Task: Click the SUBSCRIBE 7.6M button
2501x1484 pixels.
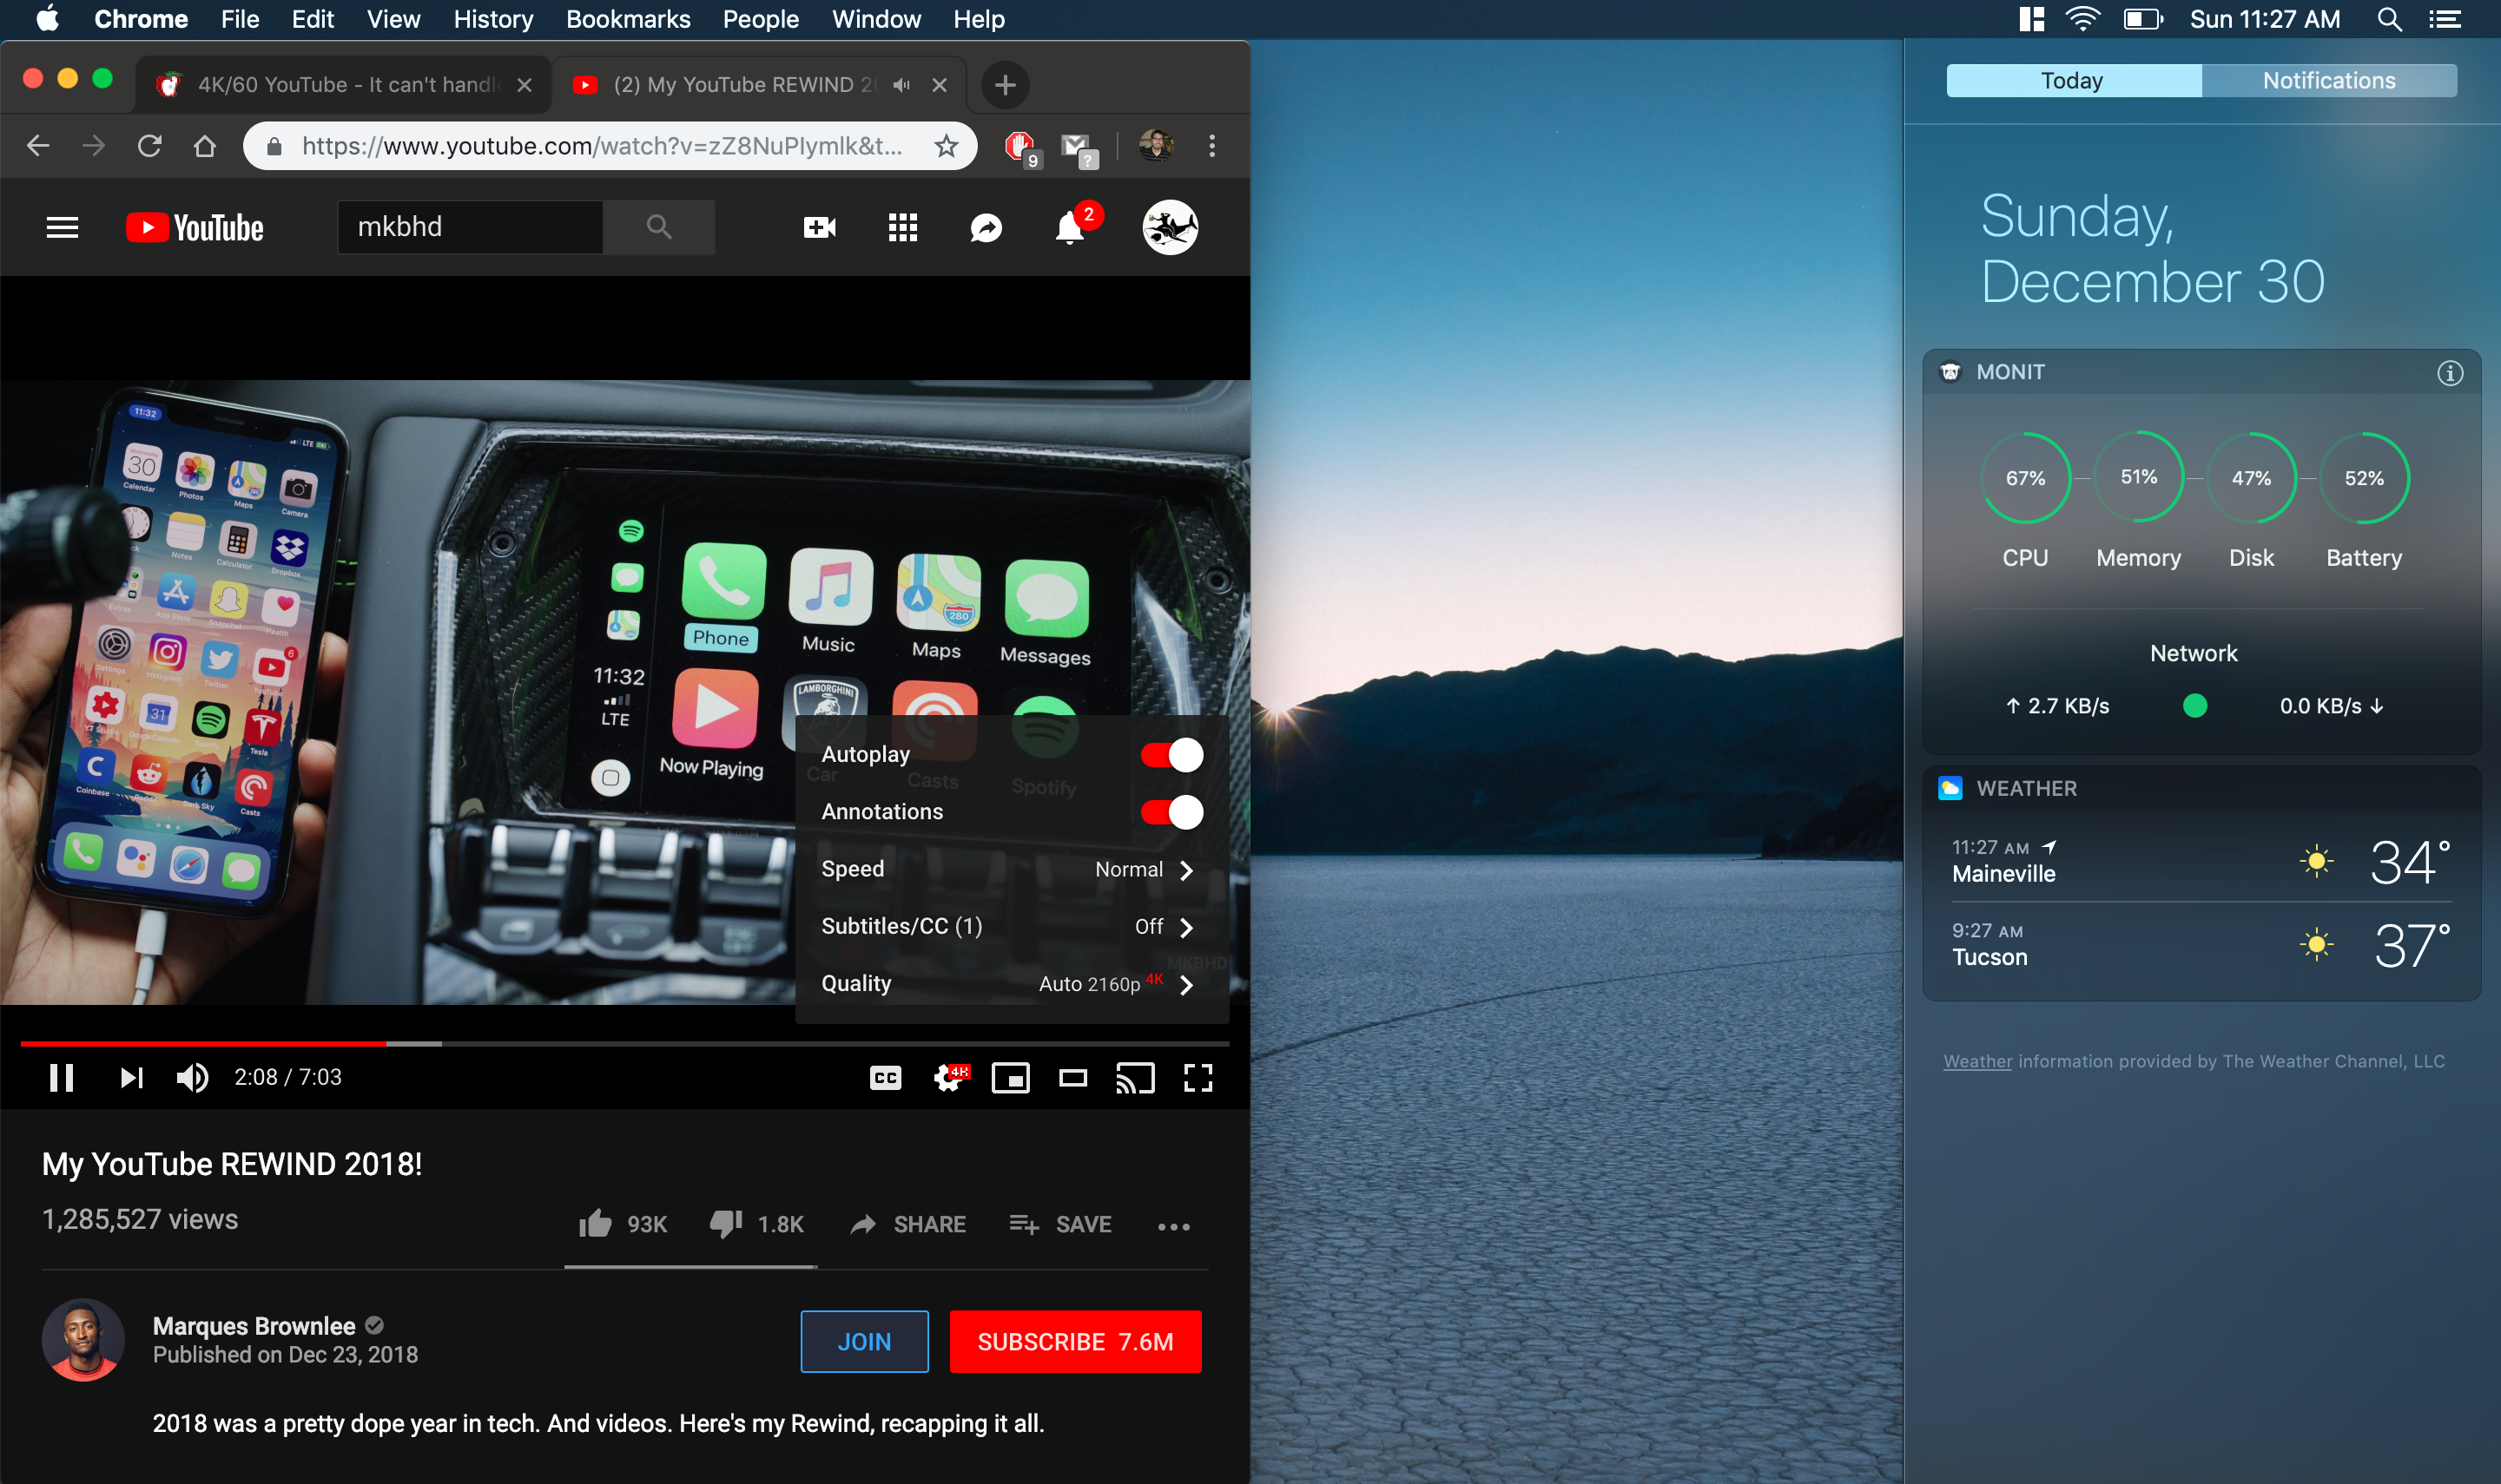Action: click(x=1074, y=1342)
